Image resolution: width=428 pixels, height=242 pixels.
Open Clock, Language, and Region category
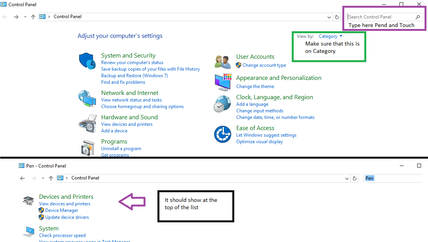(x=275, y=97)
